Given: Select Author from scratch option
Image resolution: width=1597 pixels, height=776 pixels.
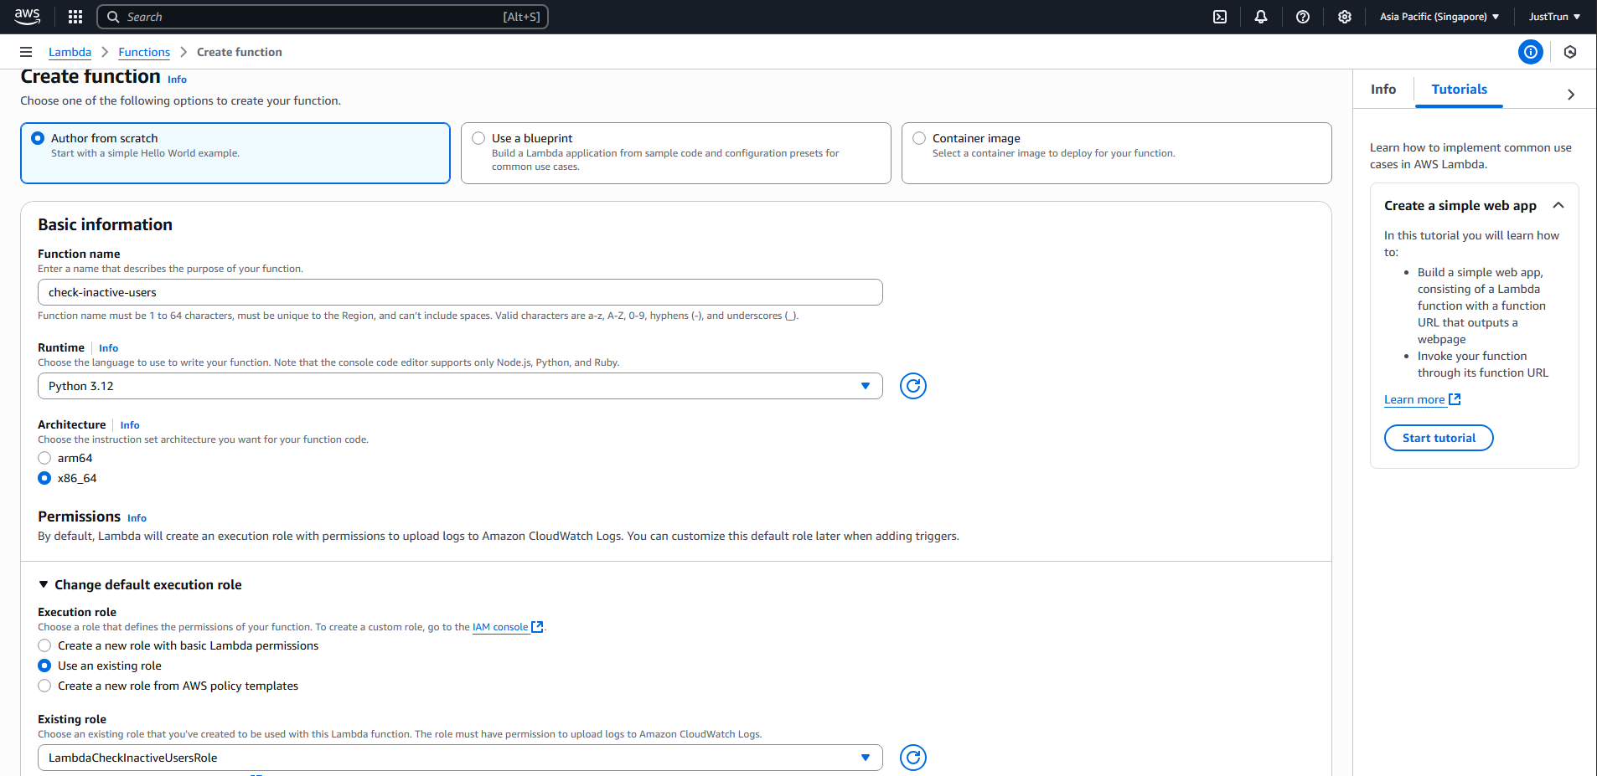Looking at the screenshot, I should click(x=38, y=138).
